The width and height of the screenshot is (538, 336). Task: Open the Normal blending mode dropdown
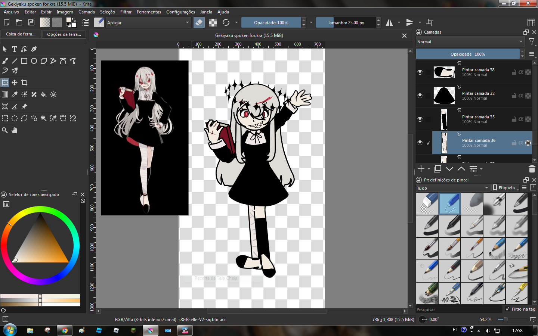(x=470, y=42)
